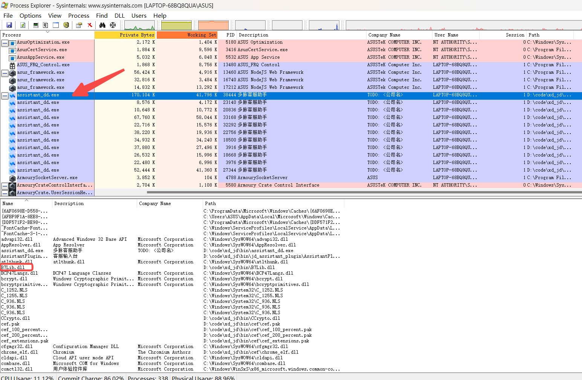The image size is (582, 380).
Task: Toggle the Show Lower Pane toolbar icon
Action: pos(56,25)
